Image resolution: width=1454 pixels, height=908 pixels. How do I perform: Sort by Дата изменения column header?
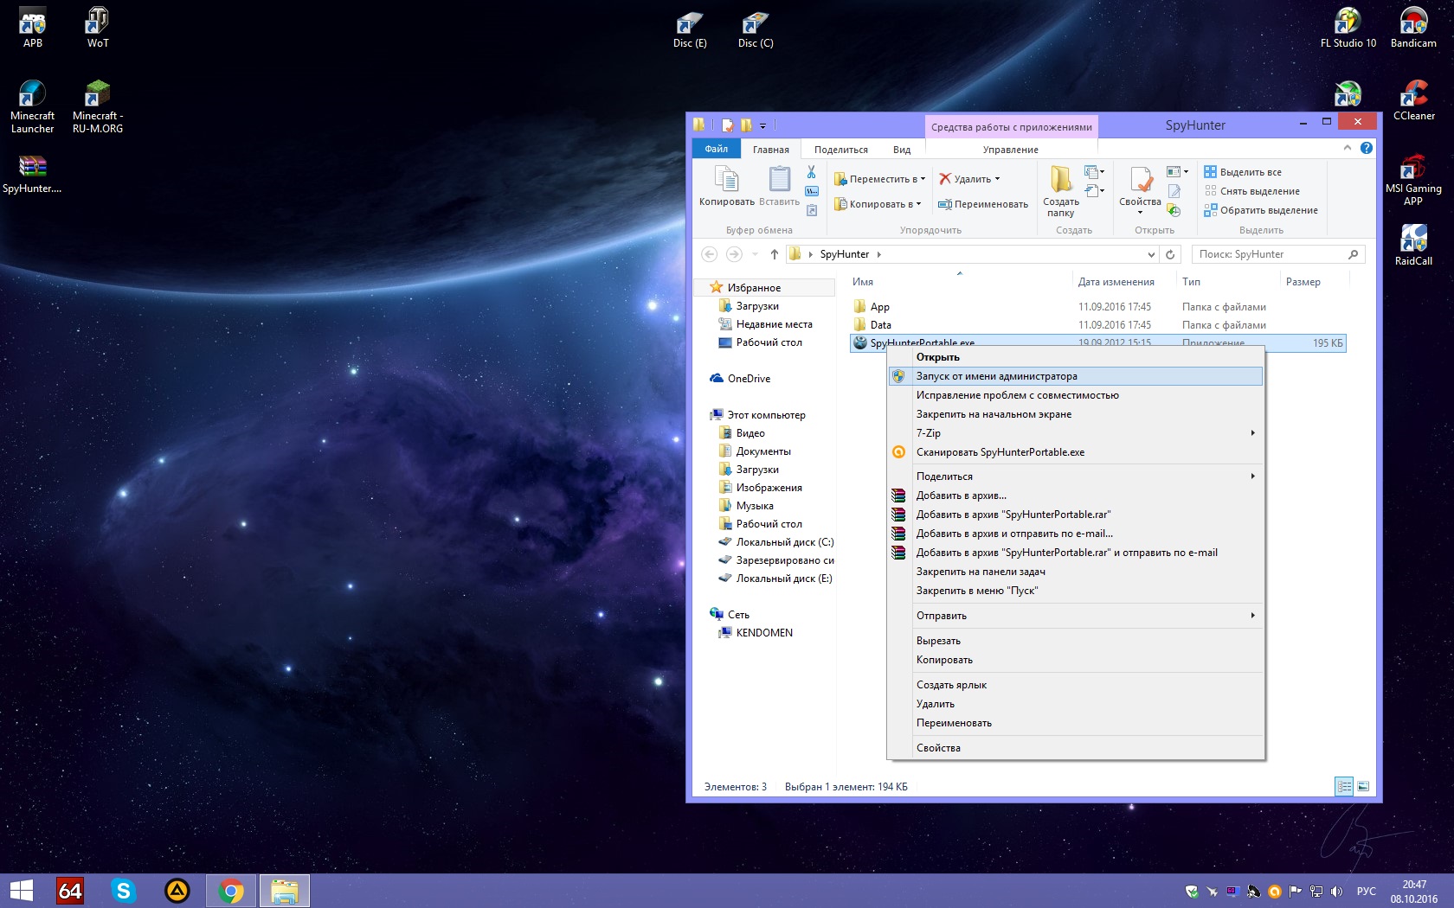[x=1123, y=282]
